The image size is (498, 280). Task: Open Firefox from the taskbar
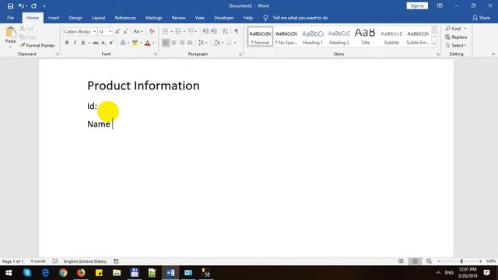coord(81,273)
